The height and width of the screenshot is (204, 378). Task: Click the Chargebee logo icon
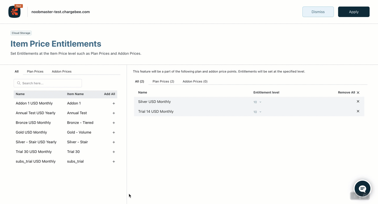click(14, 12)
